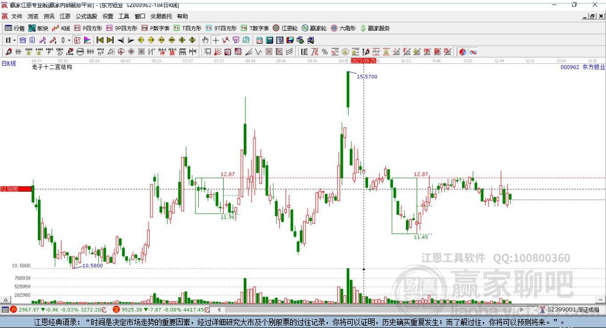
Task: Click the pink funnel-shaped icon
Action: pos(236,40)
